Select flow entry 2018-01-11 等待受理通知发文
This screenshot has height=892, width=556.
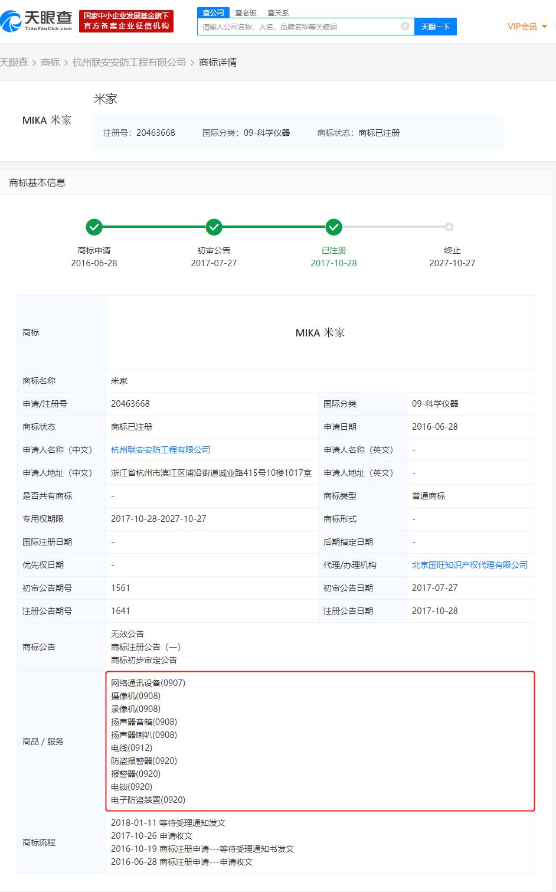click(x=168, y=823)
